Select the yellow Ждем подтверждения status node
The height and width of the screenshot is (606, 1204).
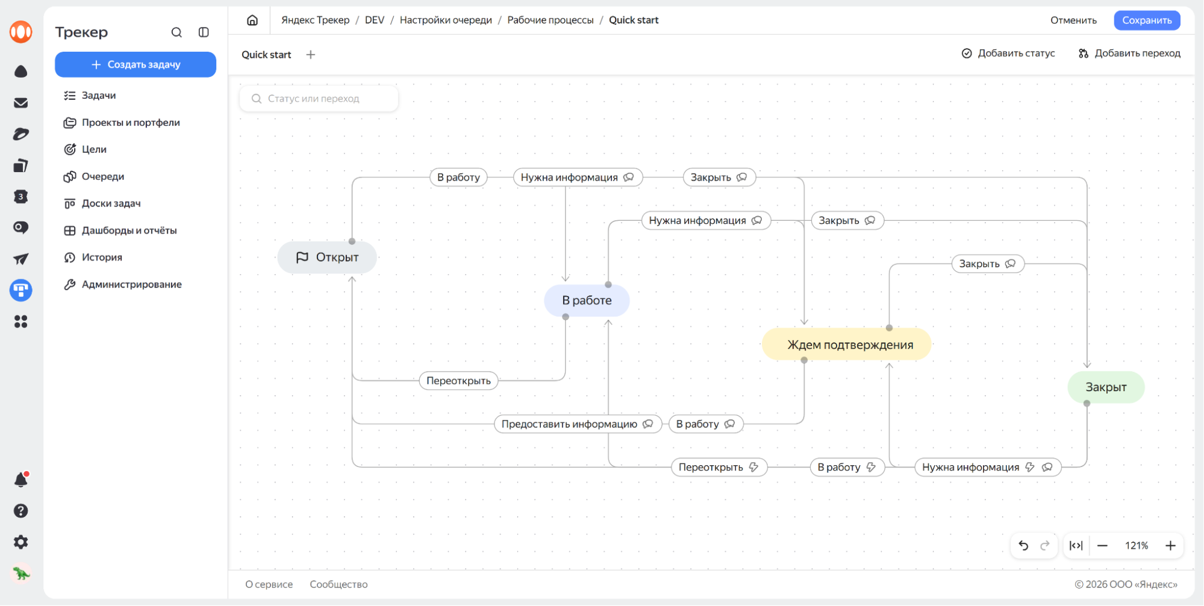point(849,345)
